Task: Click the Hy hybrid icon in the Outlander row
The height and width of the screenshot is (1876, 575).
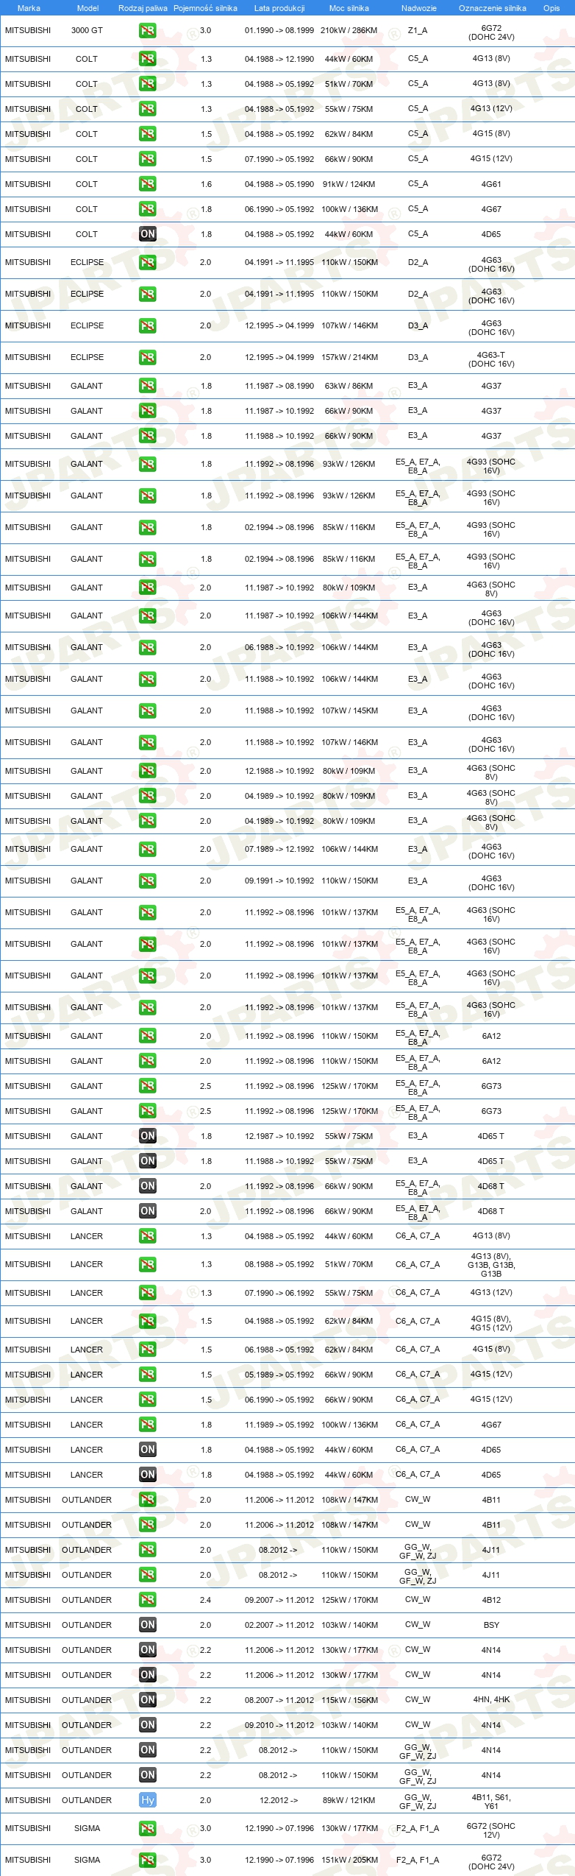Action: (147, 1799)
